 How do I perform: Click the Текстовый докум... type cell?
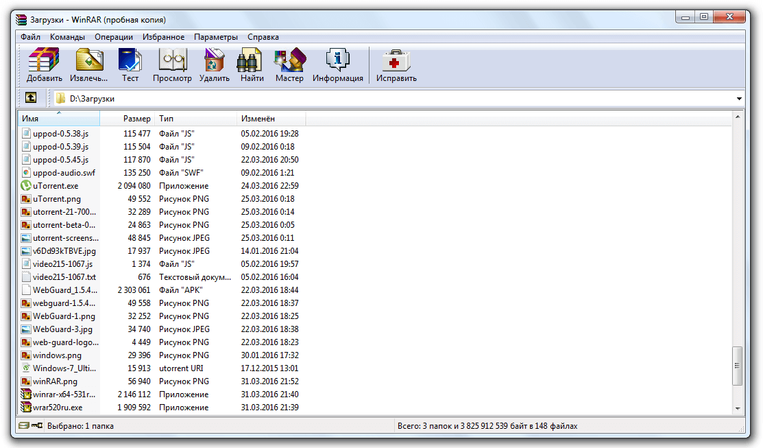tap(195, 276)
